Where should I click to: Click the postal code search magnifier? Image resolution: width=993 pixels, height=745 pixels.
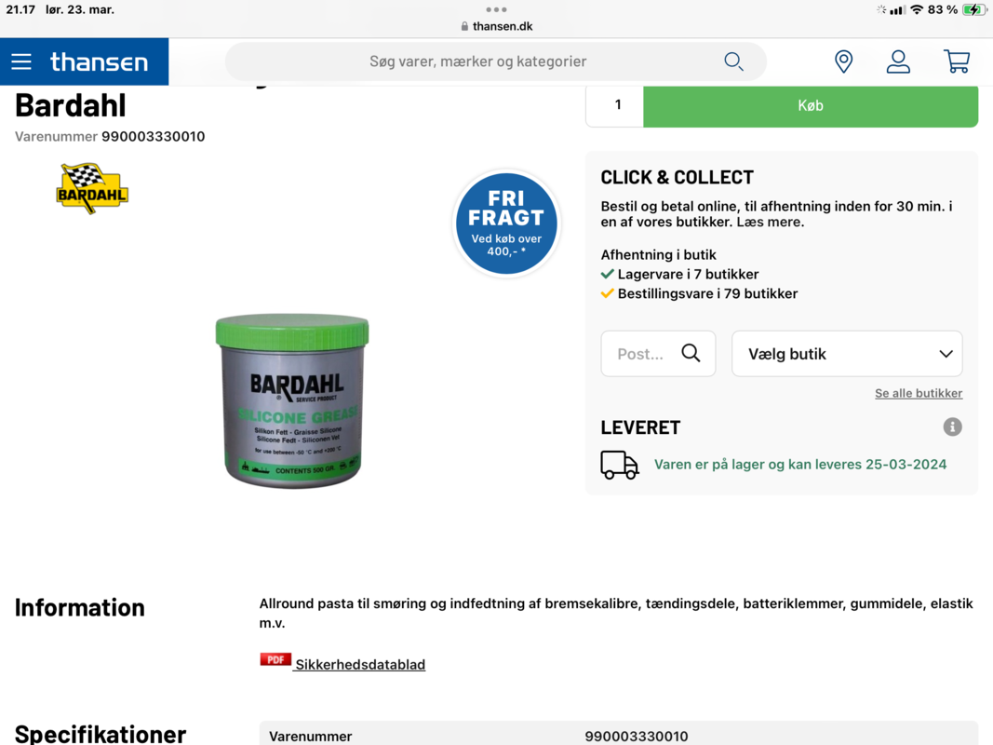click(x=691, y=353)
